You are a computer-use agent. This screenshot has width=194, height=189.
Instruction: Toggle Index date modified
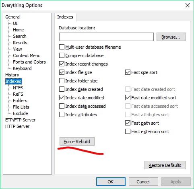point(62,98)
